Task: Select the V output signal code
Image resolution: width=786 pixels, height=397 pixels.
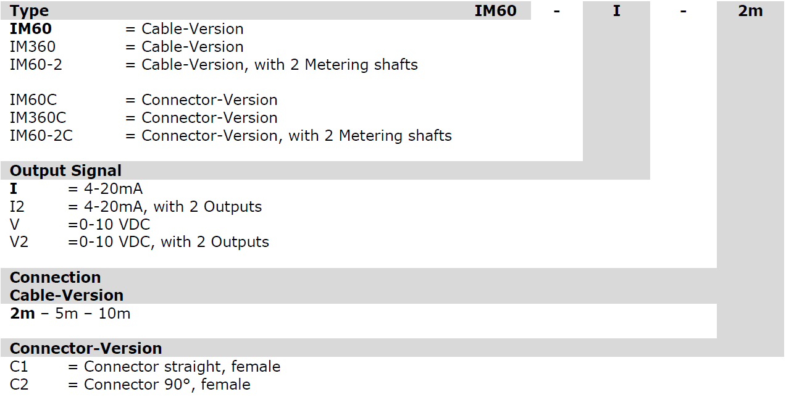Action: tap(15, 225)
